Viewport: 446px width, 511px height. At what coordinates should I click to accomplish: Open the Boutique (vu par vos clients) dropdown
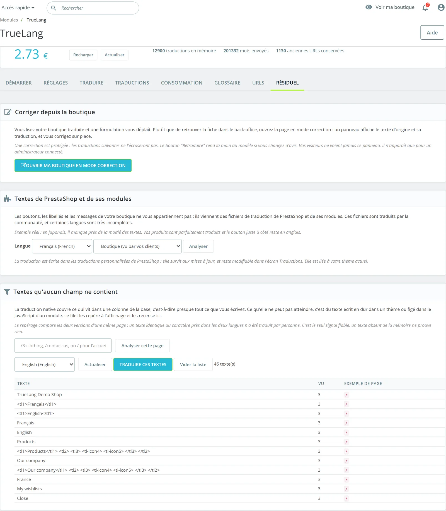pyautogui.click(x=137, y=246)
